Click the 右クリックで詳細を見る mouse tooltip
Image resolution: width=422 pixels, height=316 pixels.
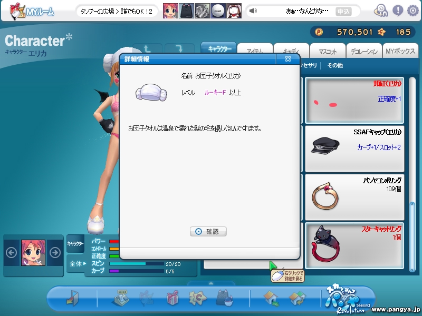tap(287, 276)
